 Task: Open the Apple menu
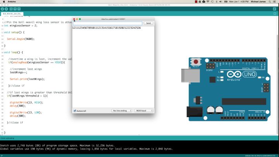tap(4, 2)
